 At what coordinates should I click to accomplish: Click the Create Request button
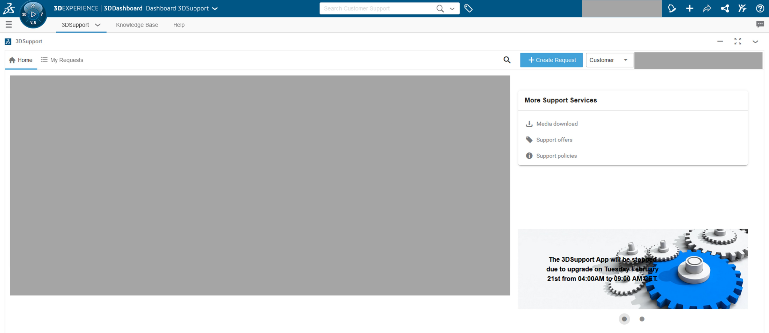point(551,60)
